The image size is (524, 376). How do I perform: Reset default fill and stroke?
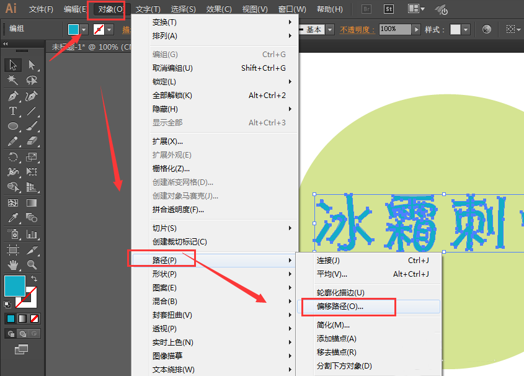point(7,304)
